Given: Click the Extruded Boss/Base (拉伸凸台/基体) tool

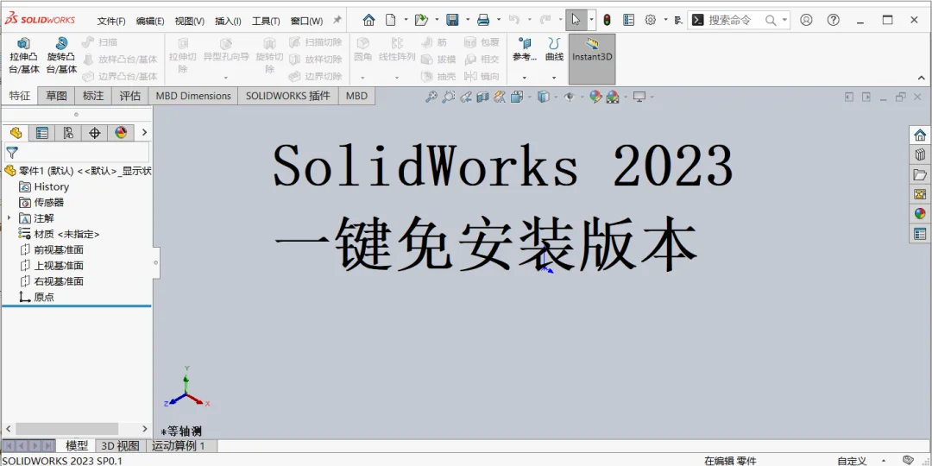Looking at the screenshot, I should [24, 56].
